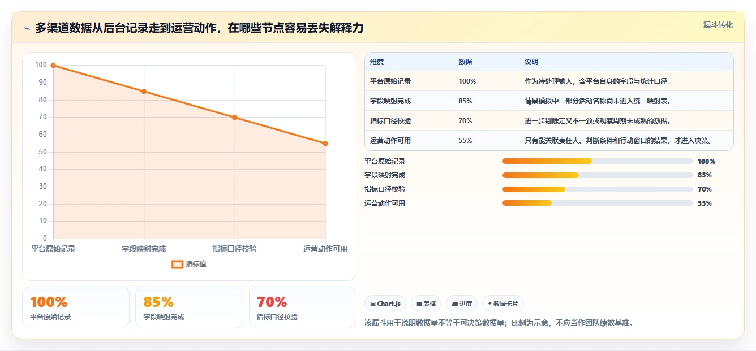Click the 85% value beside progress bars
756x351 pixels.
pyautogui.click(x=705, y=175)
